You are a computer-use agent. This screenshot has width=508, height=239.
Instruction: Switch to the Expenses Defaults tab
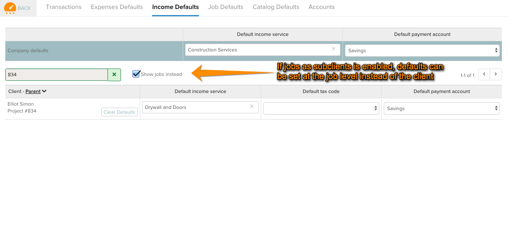(x=117, y=7)
